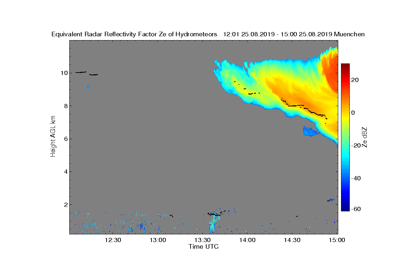Click the 'Muenchen' station name in title

(349, 34)
